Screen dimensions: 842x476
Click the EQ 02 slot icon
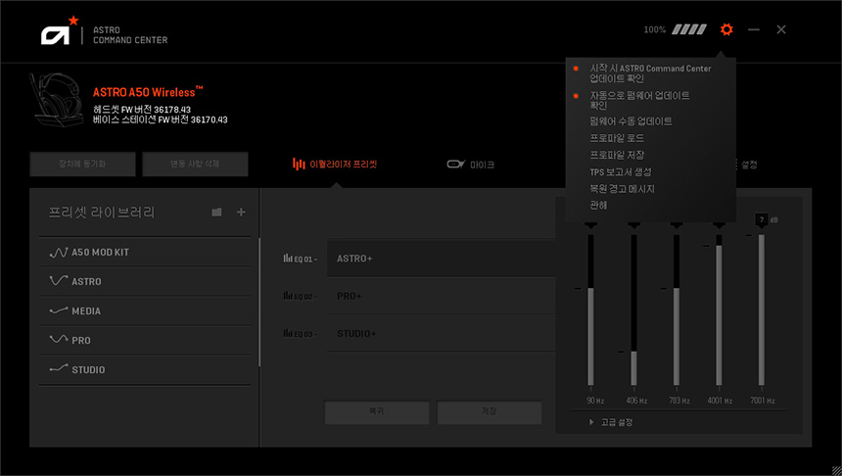point(288,296)
